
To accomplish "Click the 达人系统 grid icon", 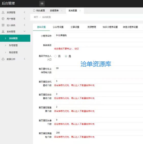I will tap(3, 25).
